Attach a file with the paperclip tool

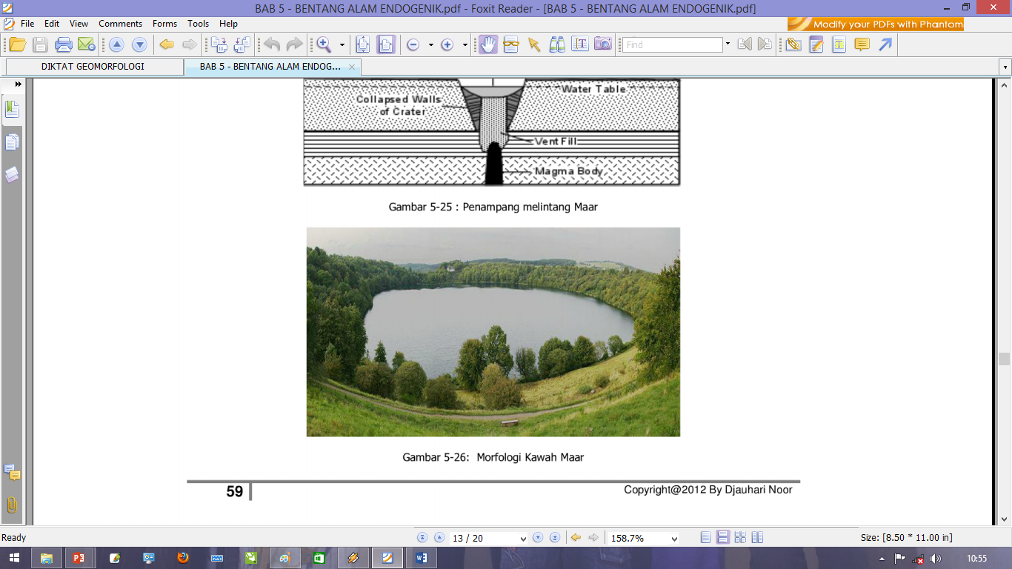(793, 44)
